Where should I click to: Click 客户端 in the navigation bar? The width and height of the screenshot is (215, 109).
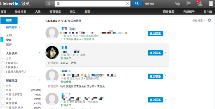(x=207, y=12)
